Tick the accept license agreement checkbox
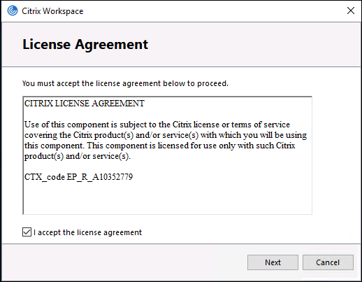 [27, 232]
